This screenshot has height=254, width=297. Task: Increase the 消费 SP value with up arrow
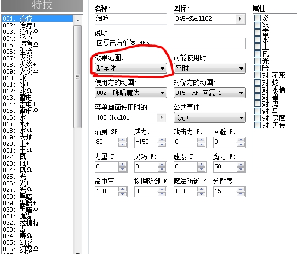click(x=122, y=140)
